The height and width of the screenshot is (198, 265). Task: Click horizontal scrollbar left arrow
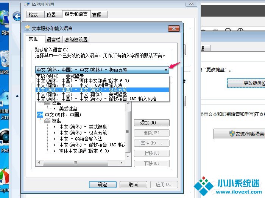click(x=39, y=163)
